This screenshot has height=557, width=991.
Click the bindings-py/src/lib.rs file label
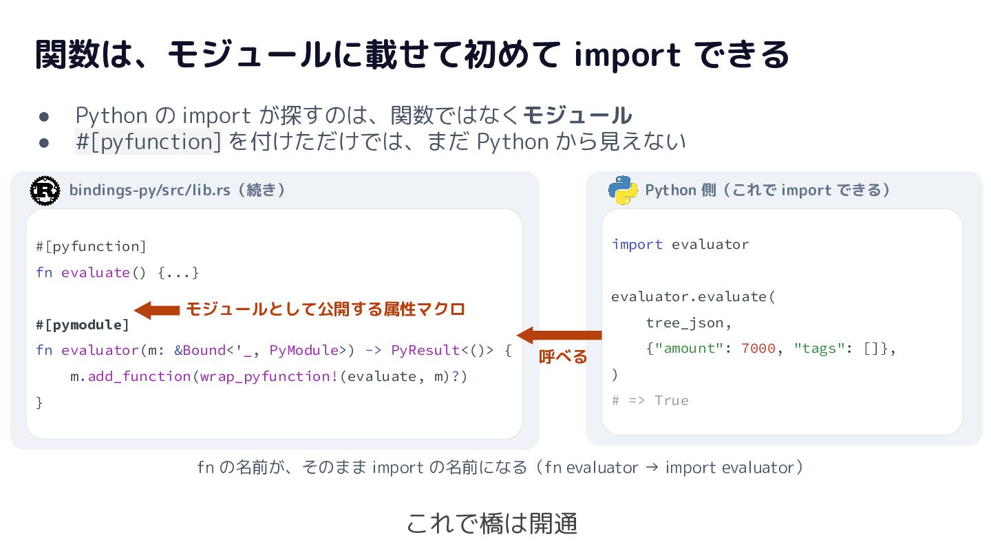(178, 190)
